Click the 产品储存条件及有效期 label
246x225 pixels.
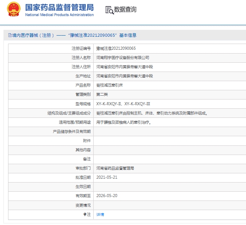pos(72,131)
